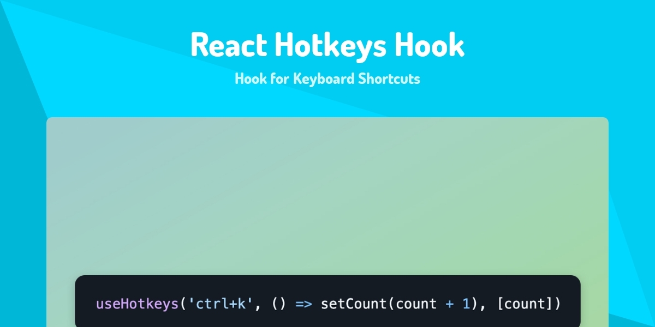The width and height of the screenshot is (655, 327).
Task: Click the left margin of the code bar
Action: pos(85,302)
